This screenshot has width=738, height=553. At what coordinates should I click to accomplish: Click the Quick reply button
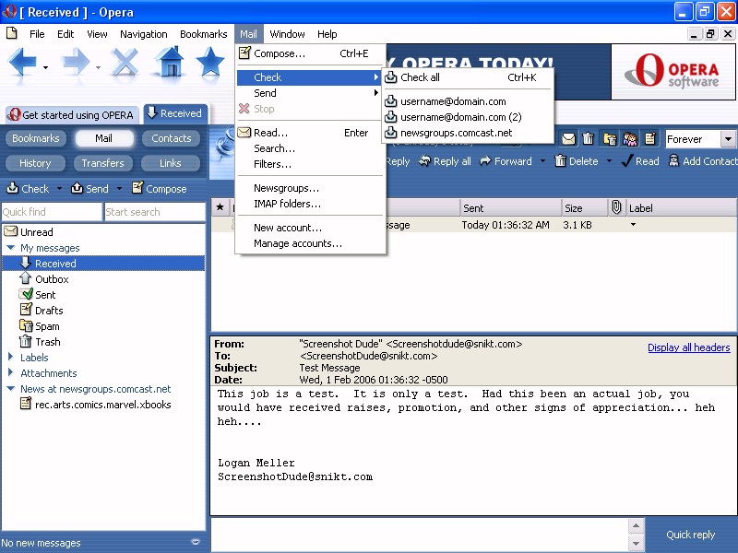pyautogui.click(x=690, y=535)
